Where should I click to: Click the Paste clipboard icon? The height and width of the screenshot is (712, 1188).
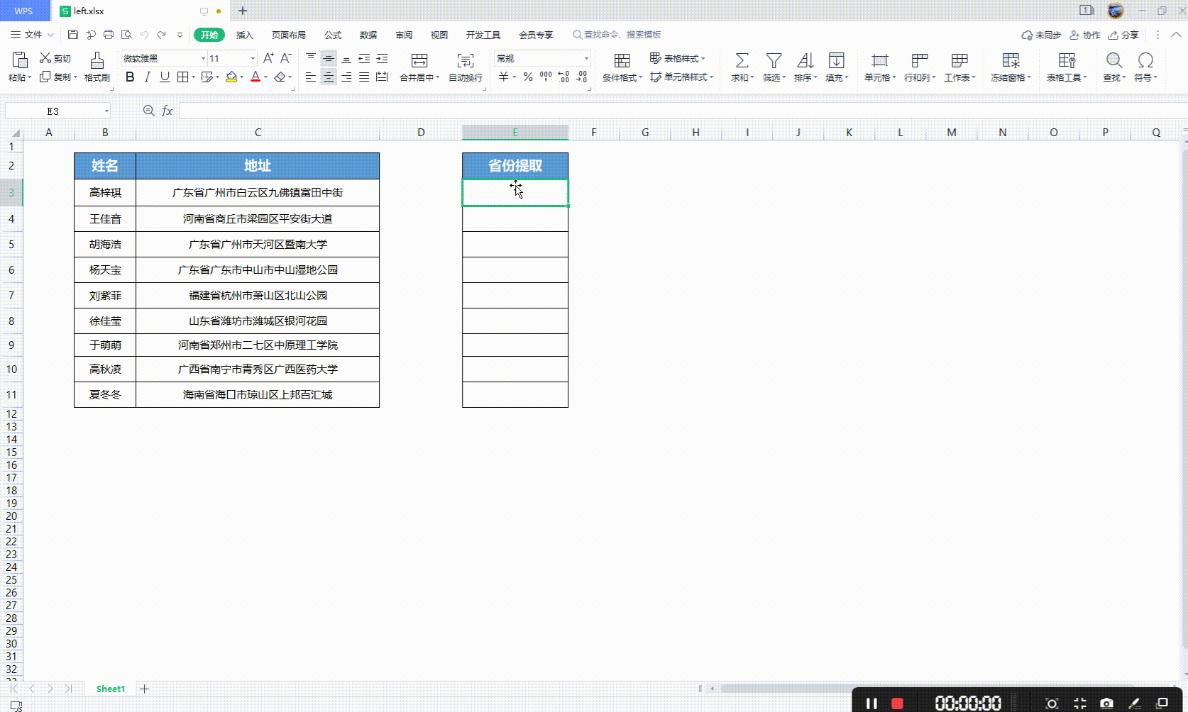click(20, 60)
